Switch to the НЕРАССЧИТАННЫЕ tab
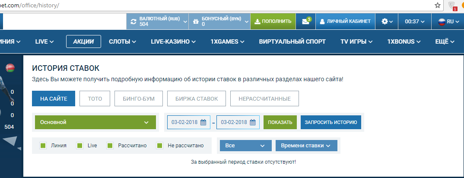Screen dimensions: 464x178 click(264, 99)
